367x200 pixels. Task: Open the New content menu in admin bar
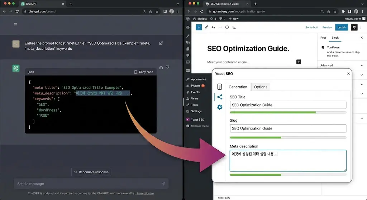(x=234, y=19)
